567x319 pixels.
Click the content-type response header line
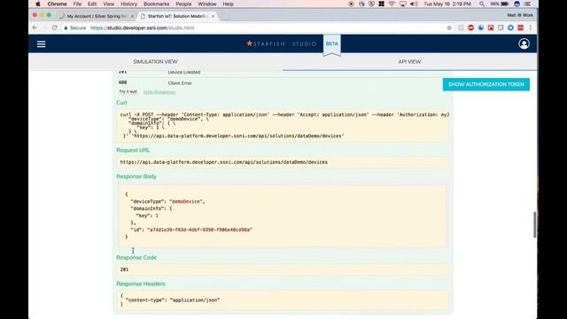point(173,300)
